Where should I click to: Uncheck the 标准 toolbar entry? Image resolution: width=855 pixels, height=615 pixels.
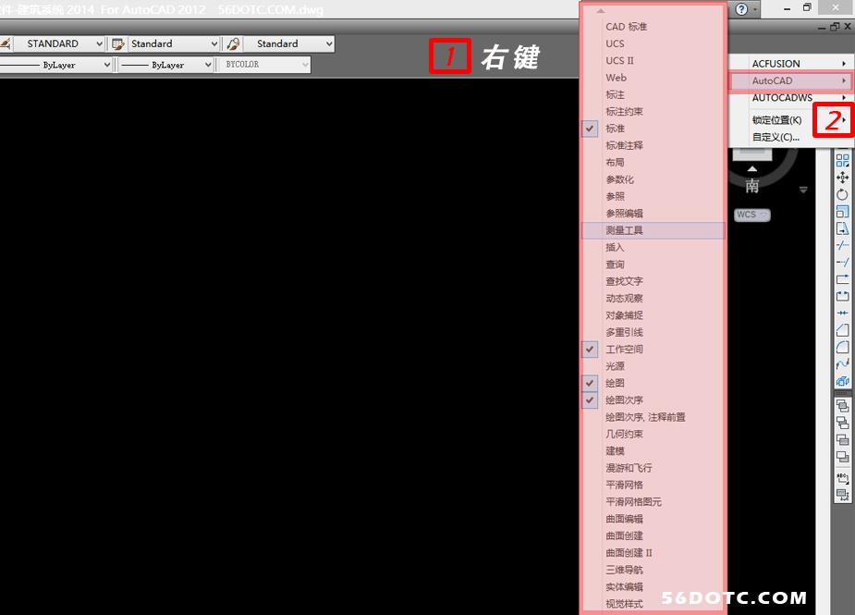pos(615,129)
